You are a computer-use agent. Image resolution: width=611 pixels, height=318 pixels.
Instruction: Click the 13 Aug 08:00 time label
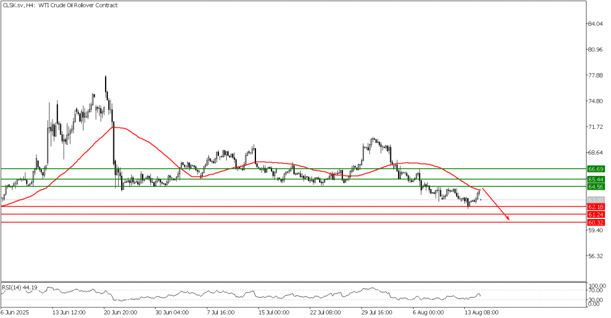(x=482, y=313)
